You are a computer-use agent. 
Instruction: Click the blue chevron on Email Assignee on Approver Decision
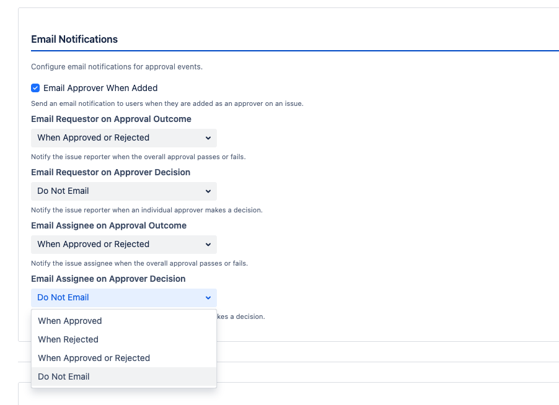[x=208, y=297]
